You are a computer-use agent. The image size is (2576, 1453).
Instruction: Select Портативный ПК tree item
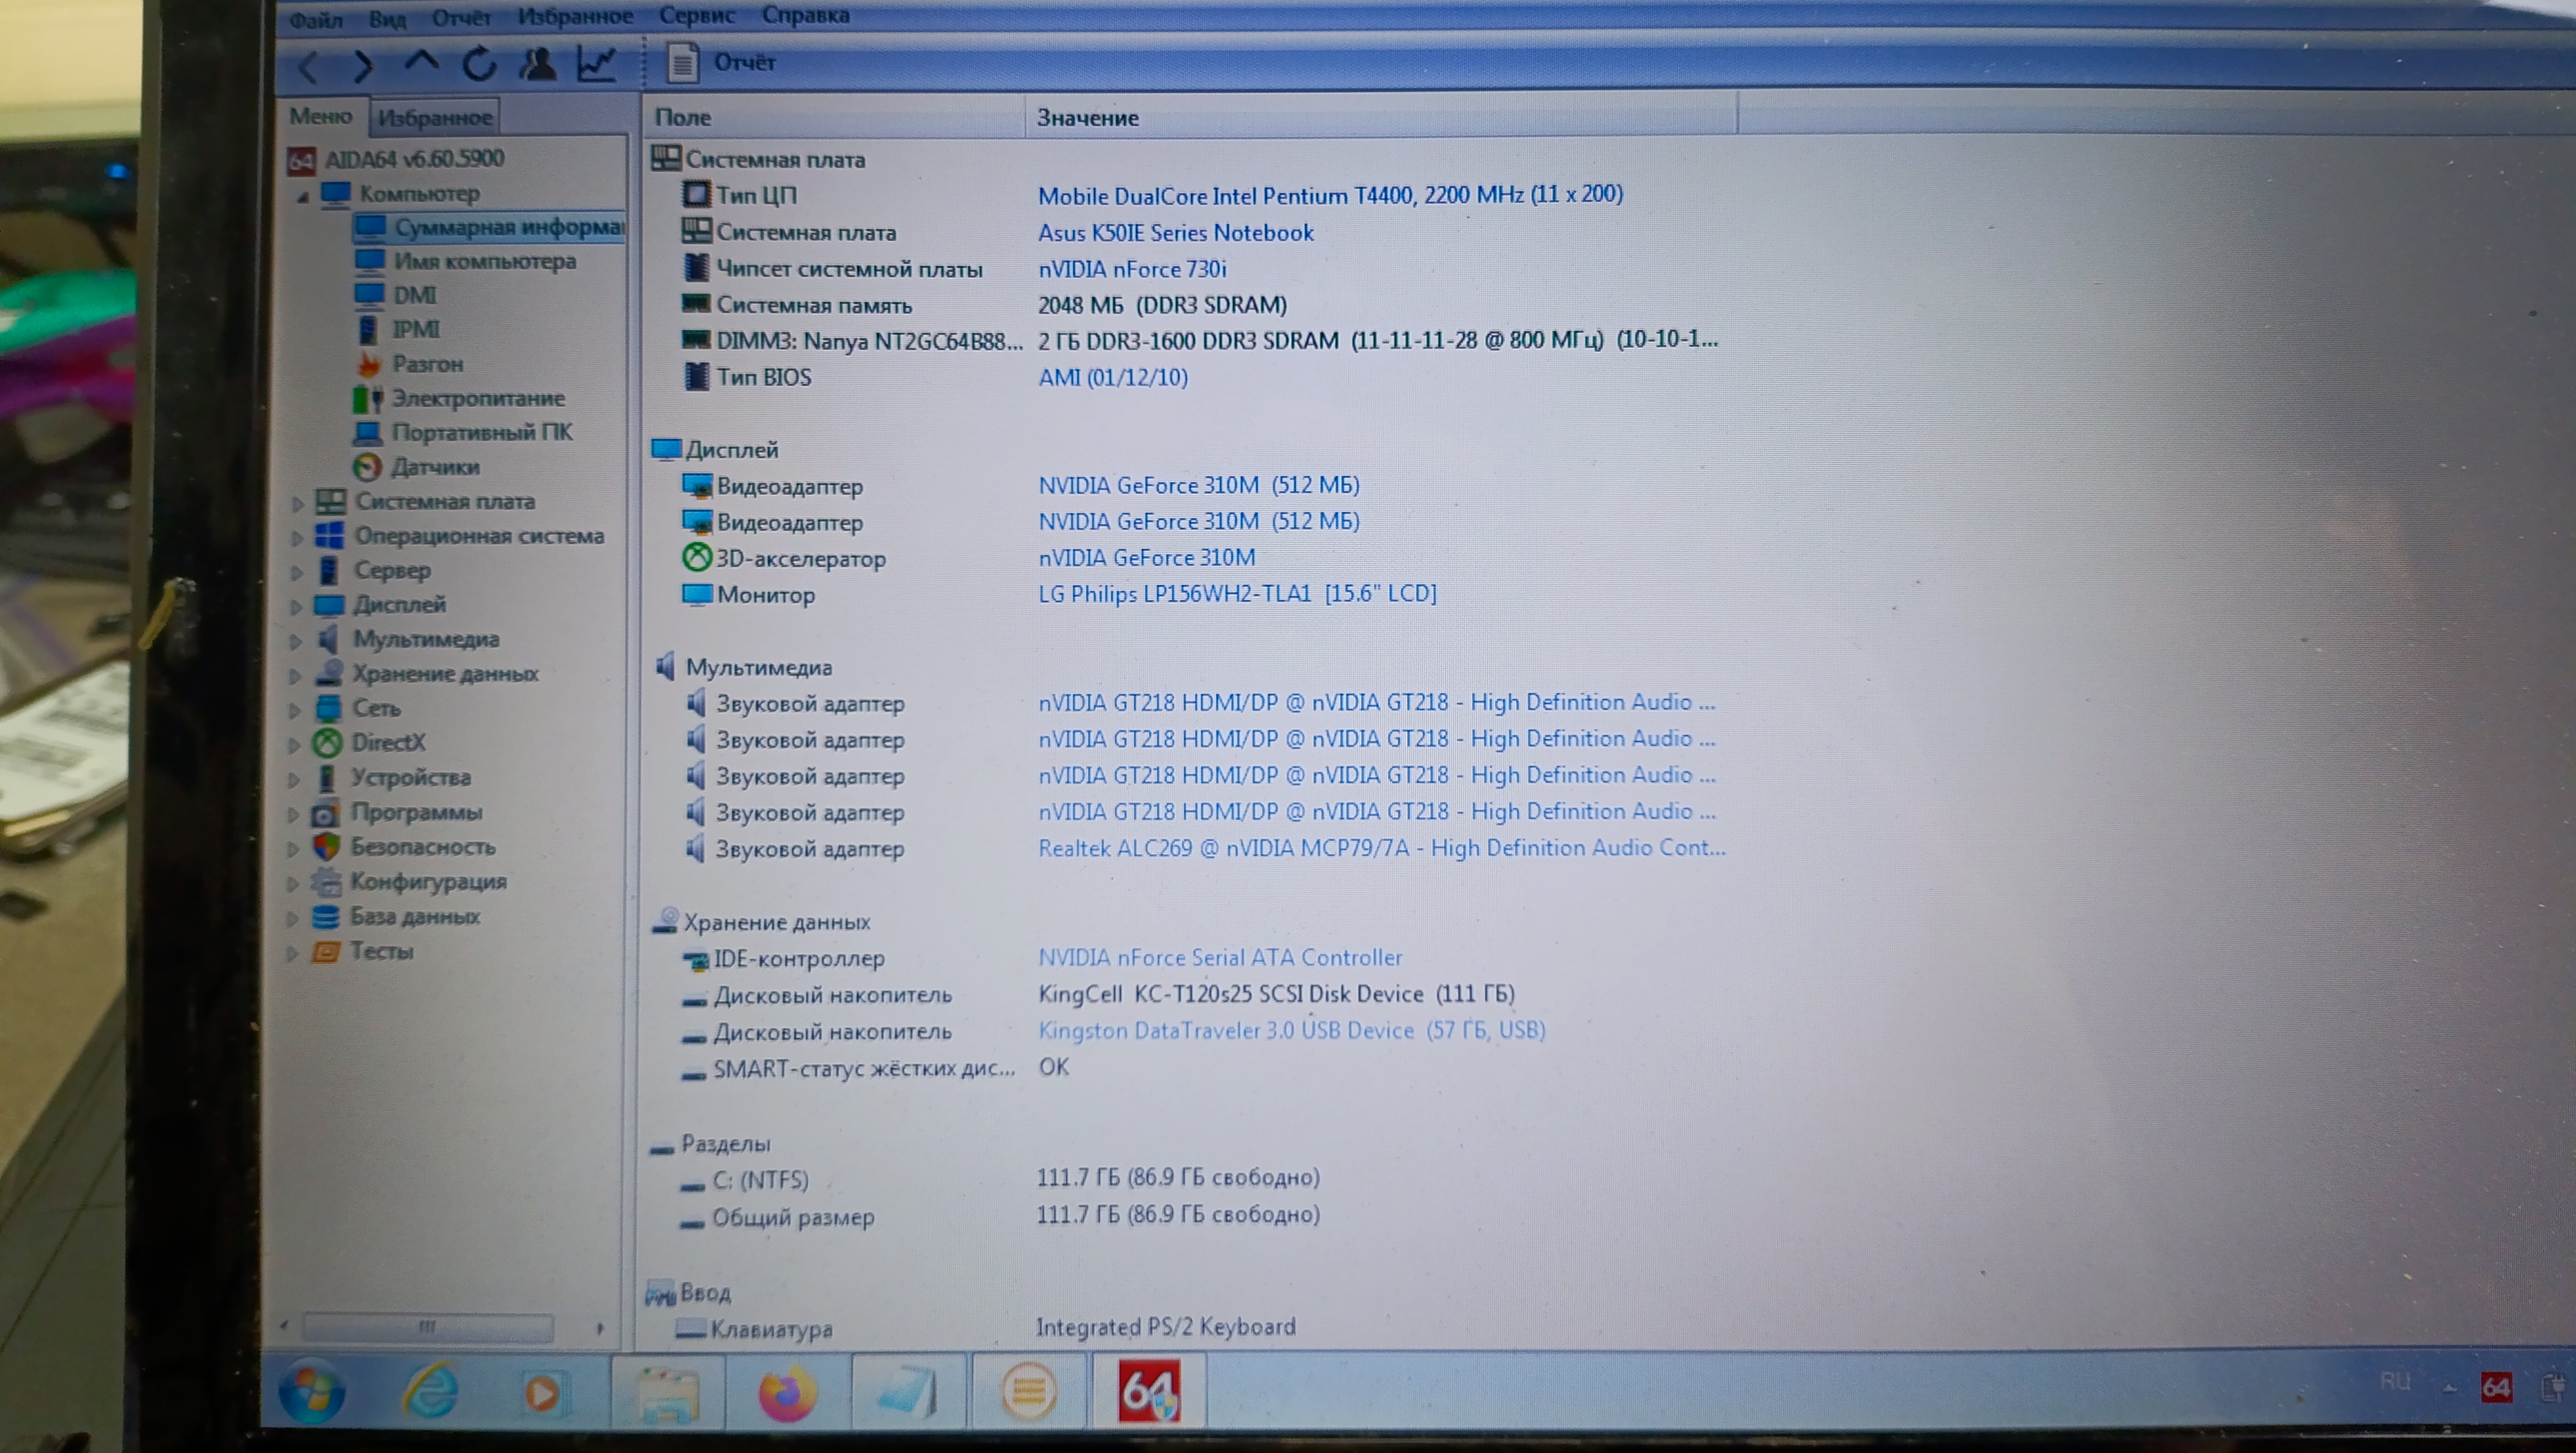463,432
